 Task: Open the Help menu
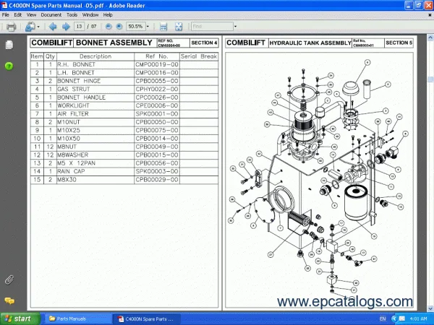108,15
